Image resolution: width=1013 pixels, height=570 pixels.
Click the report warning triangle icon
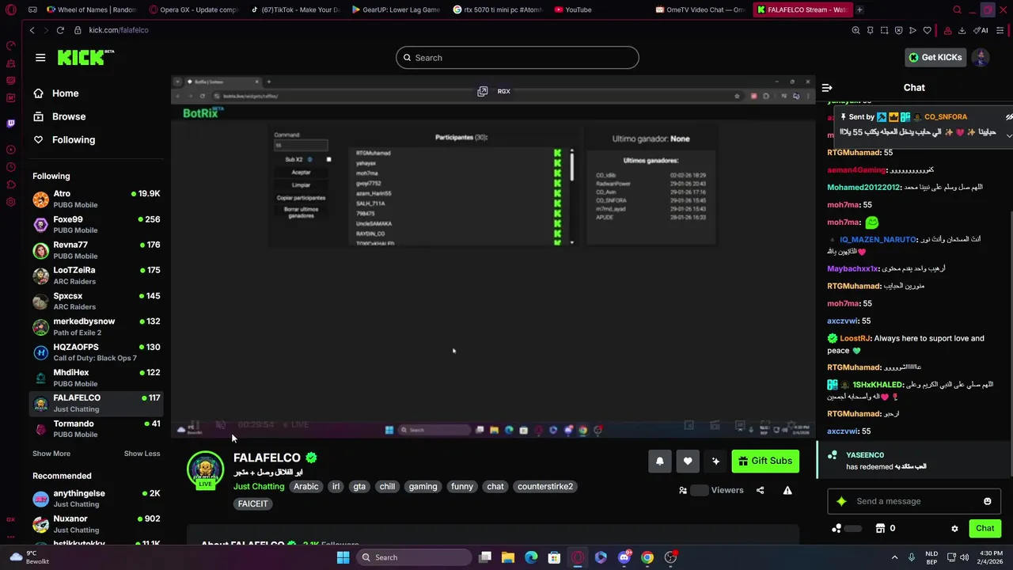(787, 490)
